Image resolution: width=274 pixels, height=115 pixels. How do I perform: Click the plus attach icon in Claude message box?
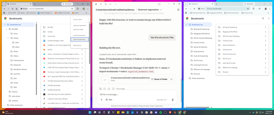(102, 100)
